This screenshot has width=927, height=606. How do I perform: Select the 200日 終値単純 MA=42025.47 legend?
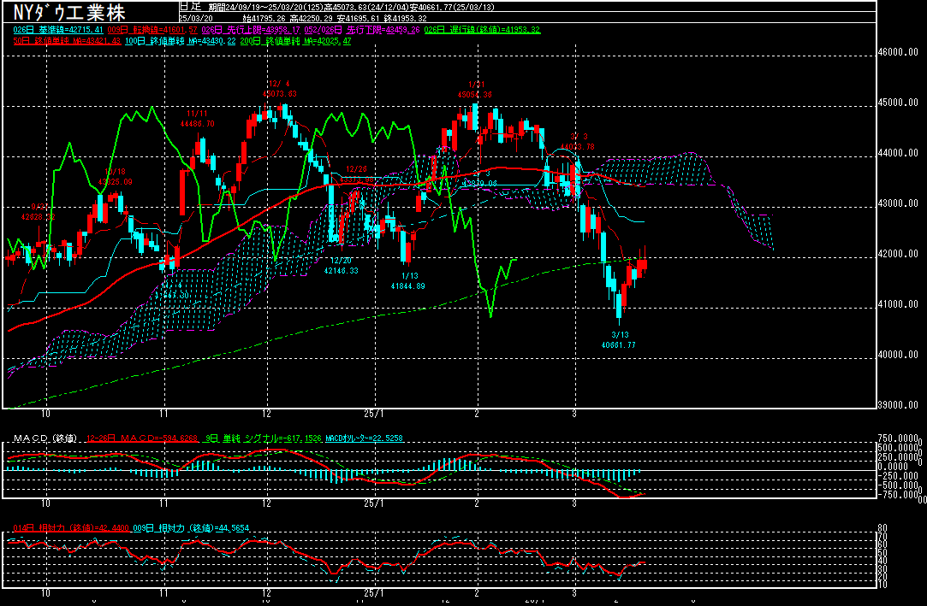[x=295, y=41]
